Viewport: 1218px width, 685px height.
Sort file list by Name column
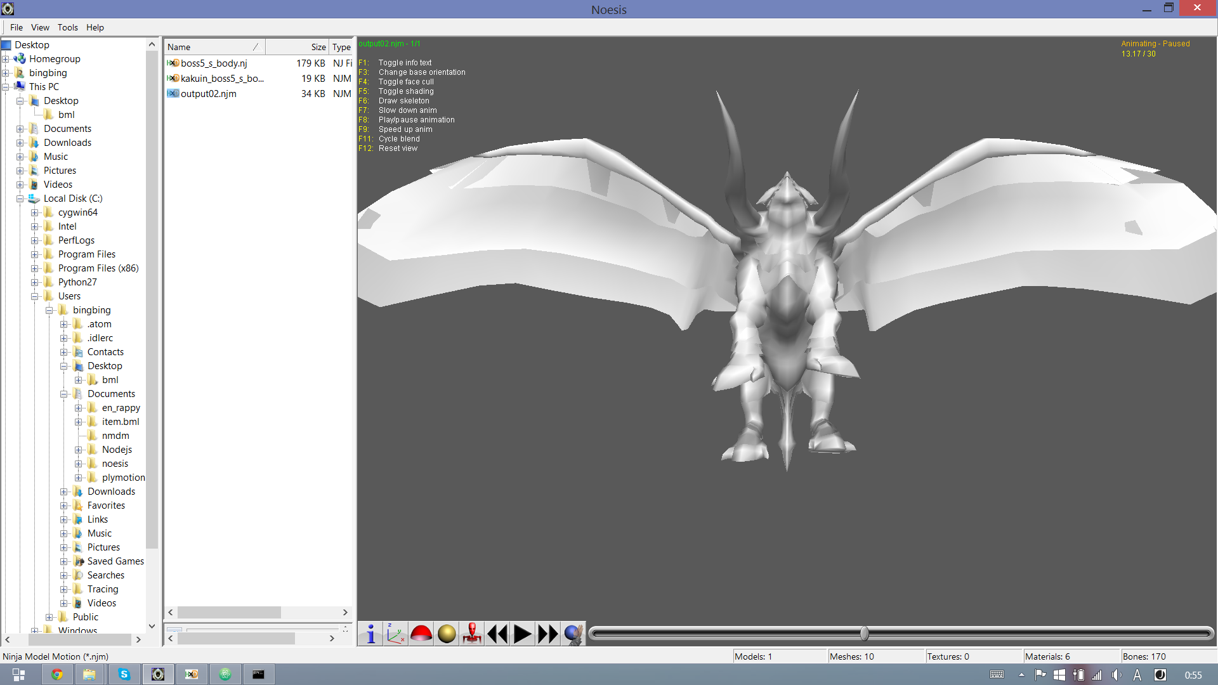[x=214, y=47]
